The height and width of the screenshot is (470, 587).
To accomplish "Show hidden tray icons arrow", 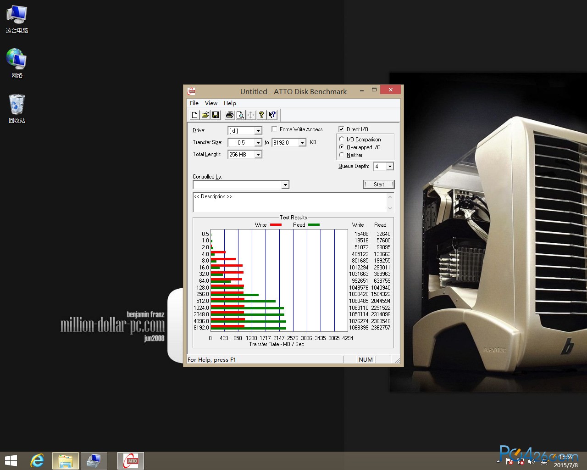I will click(498, 461).
